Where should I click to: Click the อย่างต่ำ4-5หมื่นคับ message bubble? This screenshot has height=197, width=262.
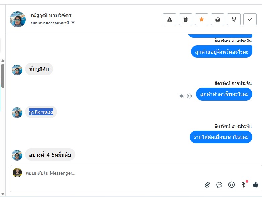click(50, 155)
